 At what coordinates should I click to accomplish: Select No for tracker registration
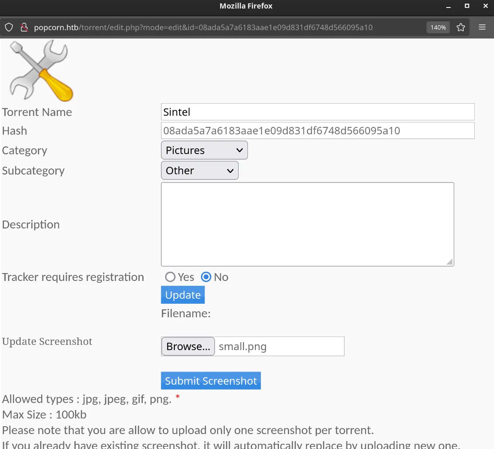[x=206, y=277]
